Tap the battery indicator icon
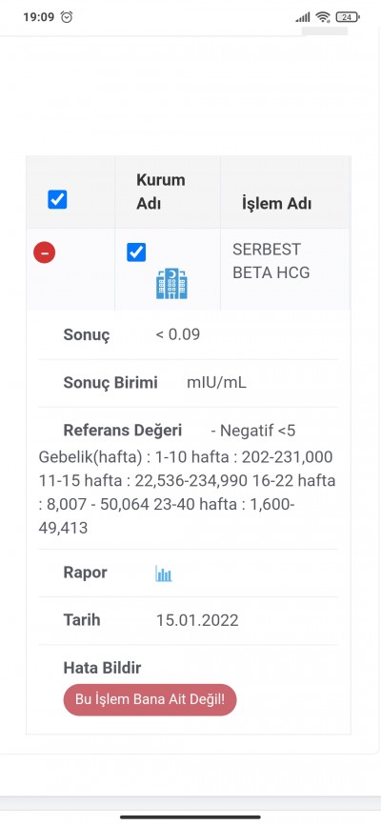 coord(348,17)
